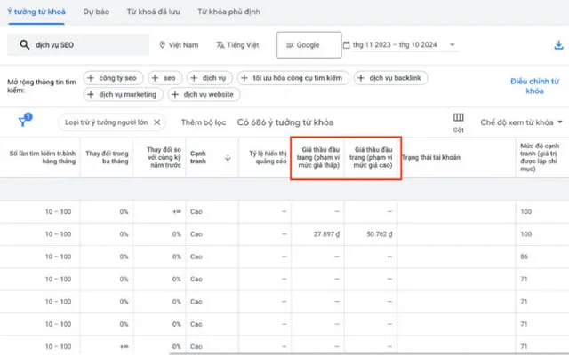Expand the date range dropdown arrow
This screenshot has height=355, width=569.
(453, 45)
